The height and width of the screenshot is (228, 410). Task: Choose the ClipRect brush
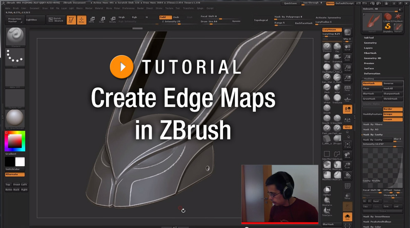click(327, 191)
